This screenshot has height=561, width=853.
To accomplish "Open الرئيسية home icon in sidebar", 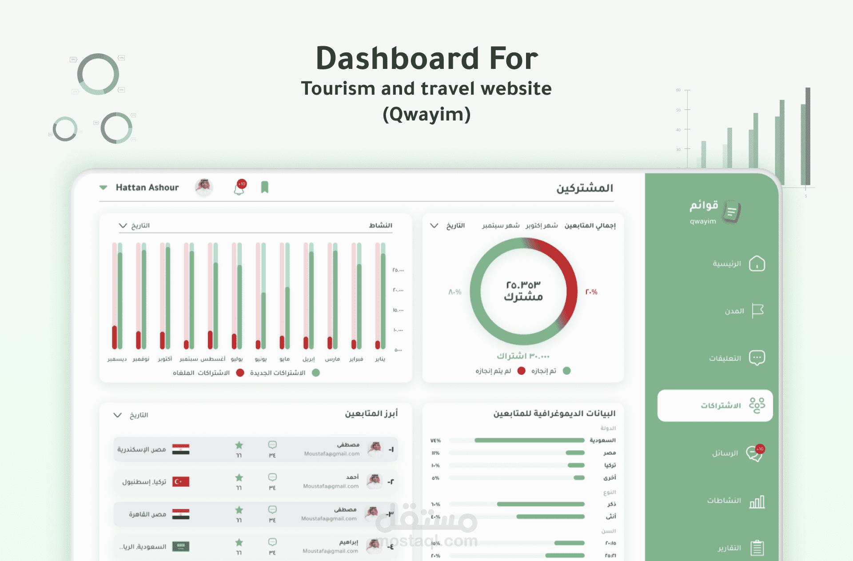I will pyautogui.click(x=757, y=264).
